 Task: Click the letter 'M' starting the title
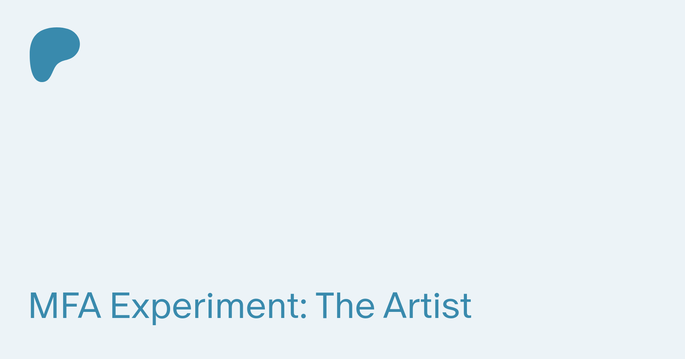(x=41, y=305)
